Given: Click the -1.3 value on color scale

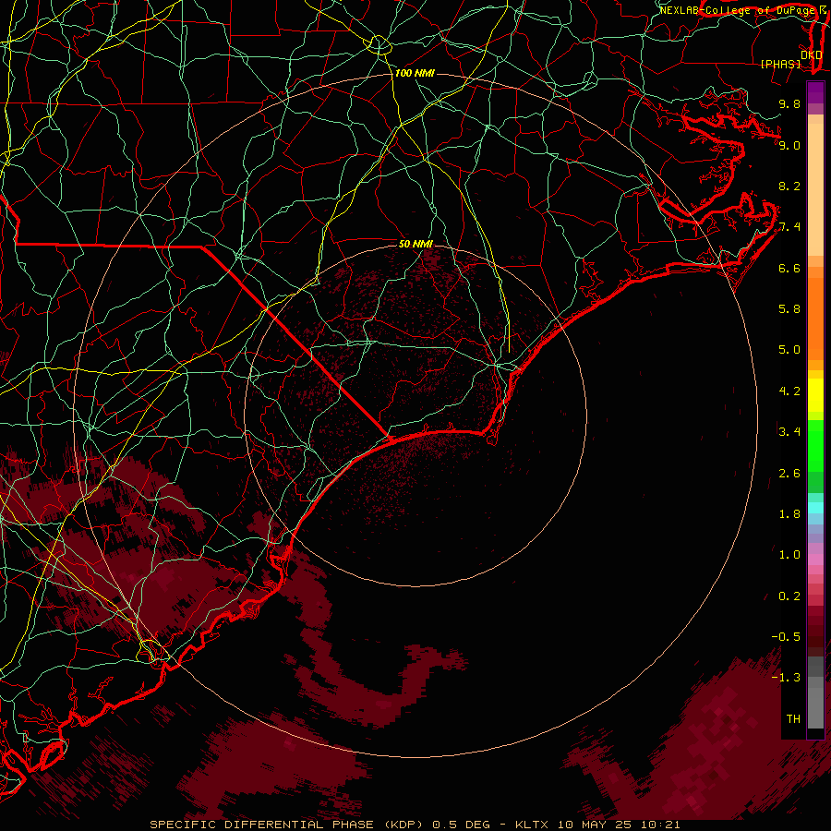Looking at the screenshot, I should click(x=787, y=678).
